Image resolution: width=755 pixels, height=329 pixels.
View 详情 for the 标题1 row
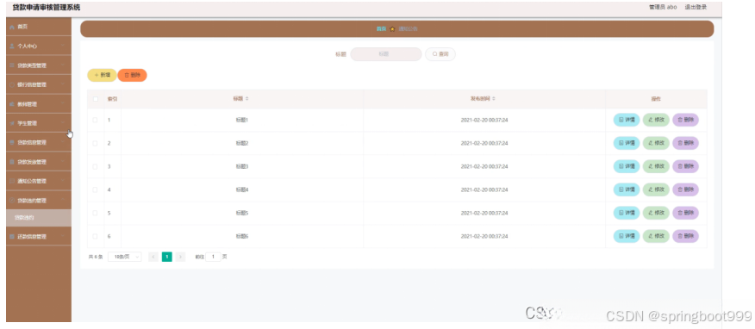point(627,120)
